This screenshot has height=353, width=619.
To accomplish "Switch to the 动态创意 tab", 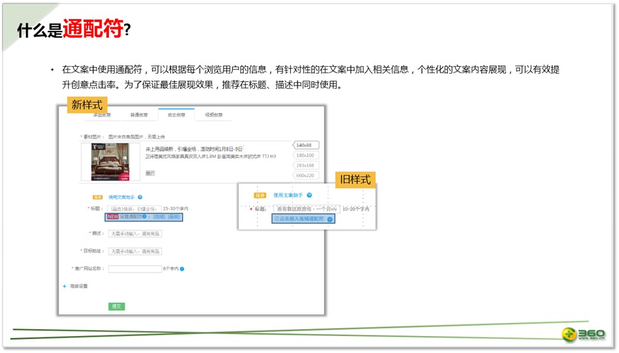I will [176, 115].
